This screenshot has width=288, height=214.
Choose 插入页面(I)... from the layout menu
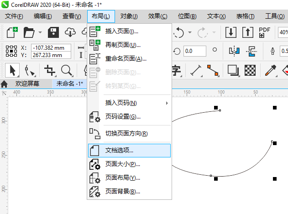(129, 31)
